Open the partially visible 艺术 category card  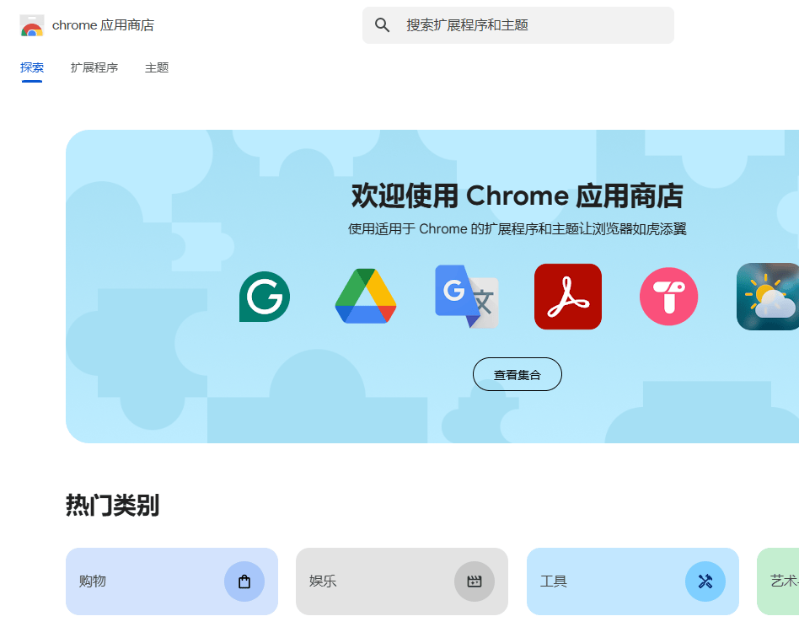pyautogui.click(x=778, y=581)
